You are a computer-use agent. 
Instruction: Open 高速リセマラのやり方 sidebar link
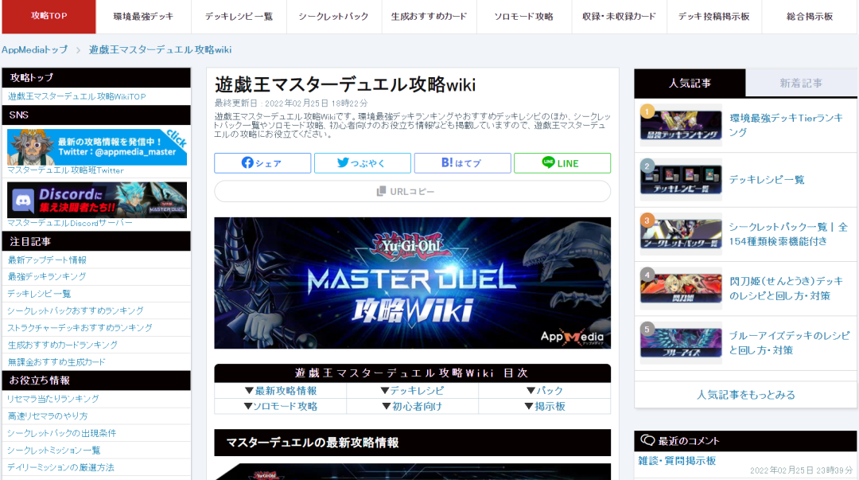[48, 416]
